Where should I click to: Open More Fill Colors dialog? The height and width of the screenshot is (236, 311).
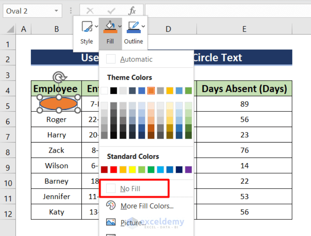pyautogui.click(x=146, y=206)
